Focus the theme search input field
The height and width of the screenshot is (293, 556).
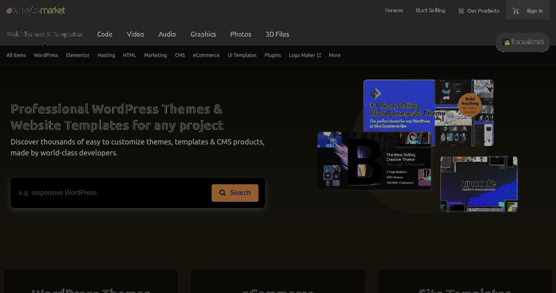point(112,193)
